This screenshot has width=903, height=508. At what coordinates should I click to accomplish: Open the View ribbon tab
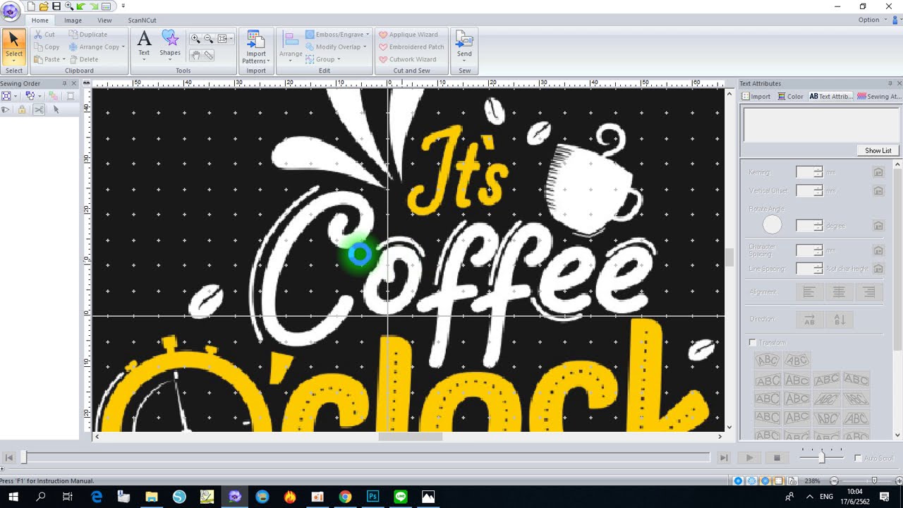click(104, 20)
